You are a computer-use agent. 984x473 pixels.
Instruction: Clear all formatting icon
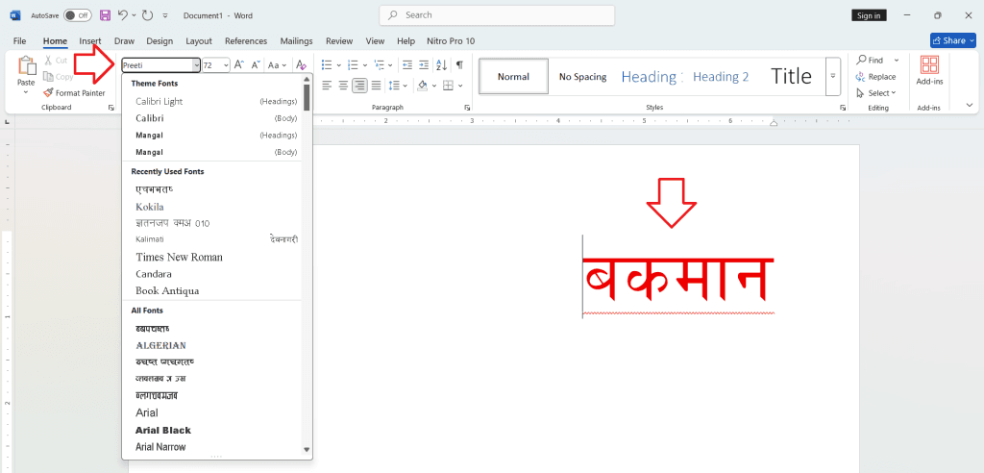click(x=301, y=64)
